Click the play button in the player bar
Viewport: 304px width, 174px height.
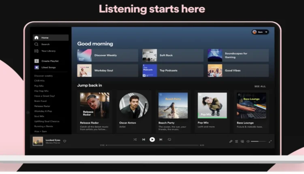tap(152, 140)
